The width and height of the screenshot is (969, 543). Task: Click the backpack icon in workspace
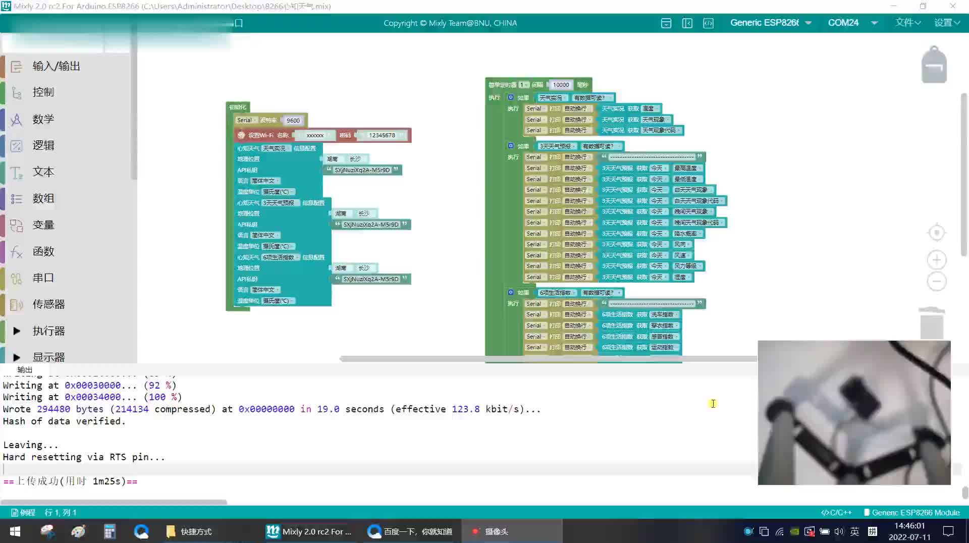coord(934,65)
